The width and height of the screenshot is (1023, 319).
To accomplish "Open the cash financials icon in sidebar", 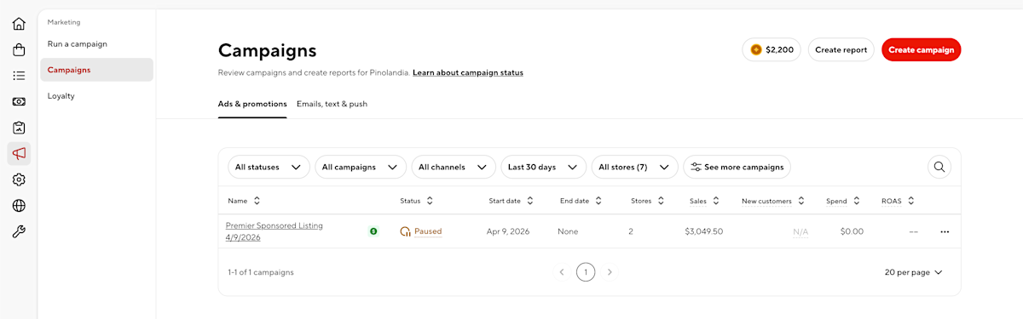I will click(19, 101).
